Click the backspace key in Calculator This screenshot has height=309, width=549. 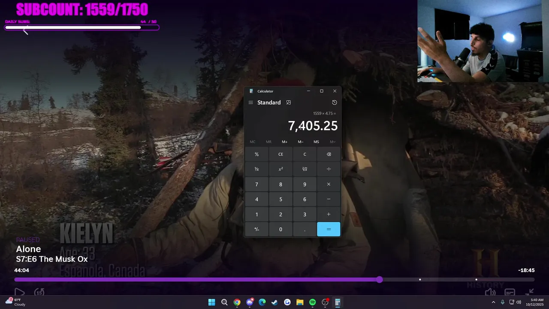click(x=329, y=154)
